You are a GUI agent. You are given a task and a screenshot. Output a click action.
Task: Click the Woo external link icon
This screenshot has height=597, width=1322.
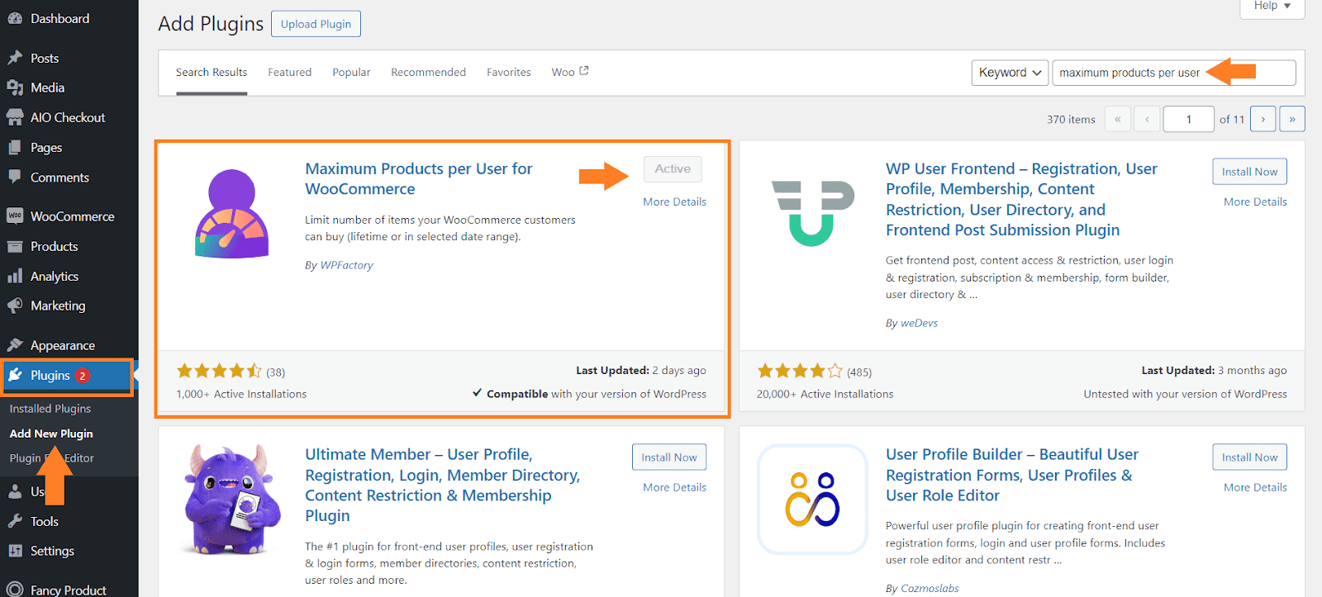coord(584,71)
